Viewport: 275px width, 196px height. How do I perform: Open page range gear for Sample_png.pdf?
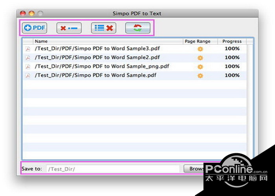click(200, 67)
